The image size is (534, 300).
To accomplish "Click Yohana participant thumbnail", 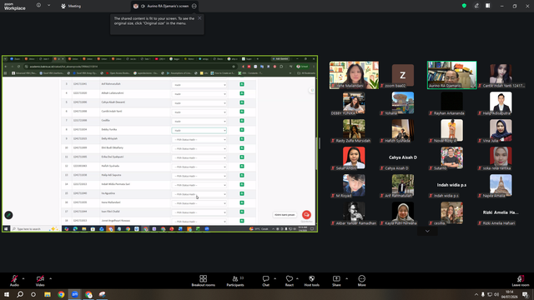I will click(403, 102).
